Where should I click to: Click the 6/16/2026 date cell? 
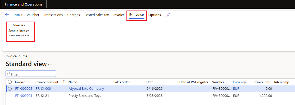coord(155,89)
